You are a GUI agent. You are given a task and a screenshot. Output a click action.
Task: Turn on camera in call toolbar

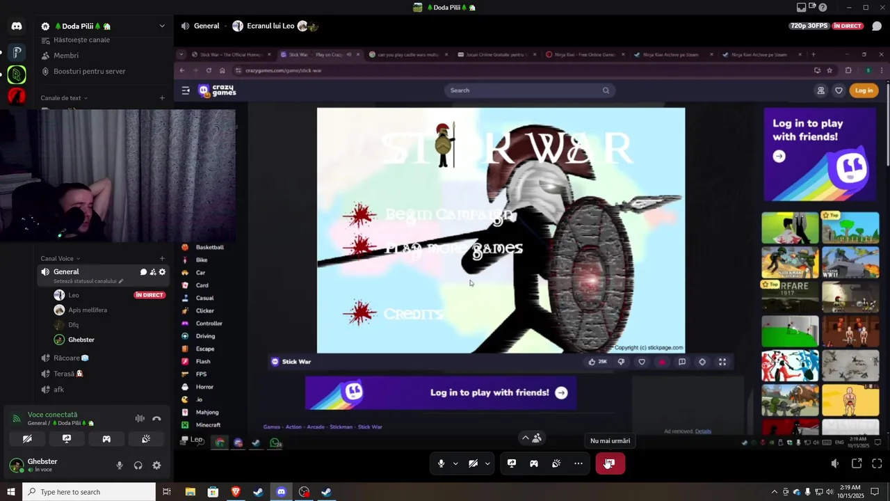coord(473,463)
